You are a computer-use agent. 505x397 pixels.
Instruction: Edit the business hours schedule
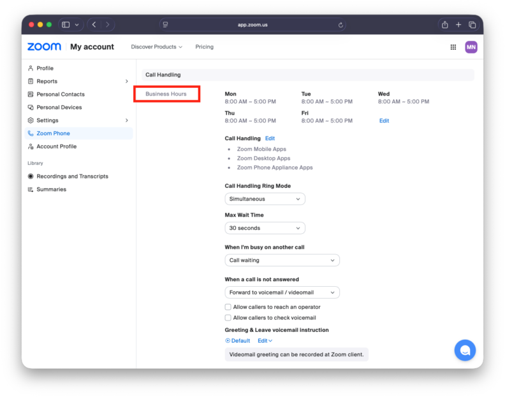(384, 120)
